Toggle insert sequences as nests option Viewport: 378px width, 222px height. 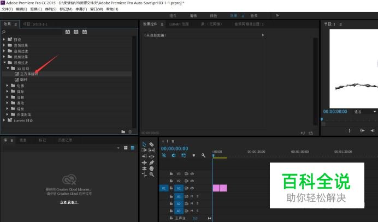click(164, 155)
